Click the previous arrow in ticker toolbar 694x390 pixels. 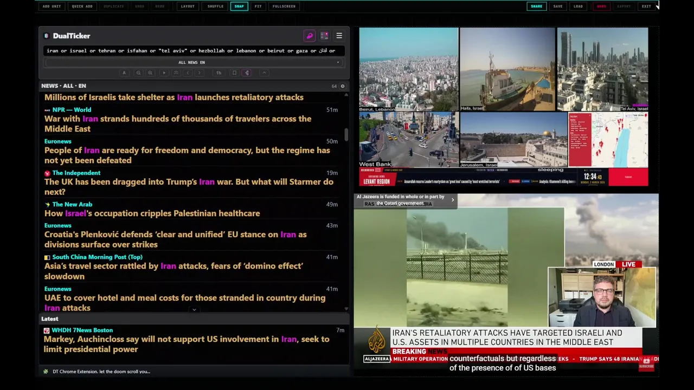pyautogui.click(x=188, y=73)
